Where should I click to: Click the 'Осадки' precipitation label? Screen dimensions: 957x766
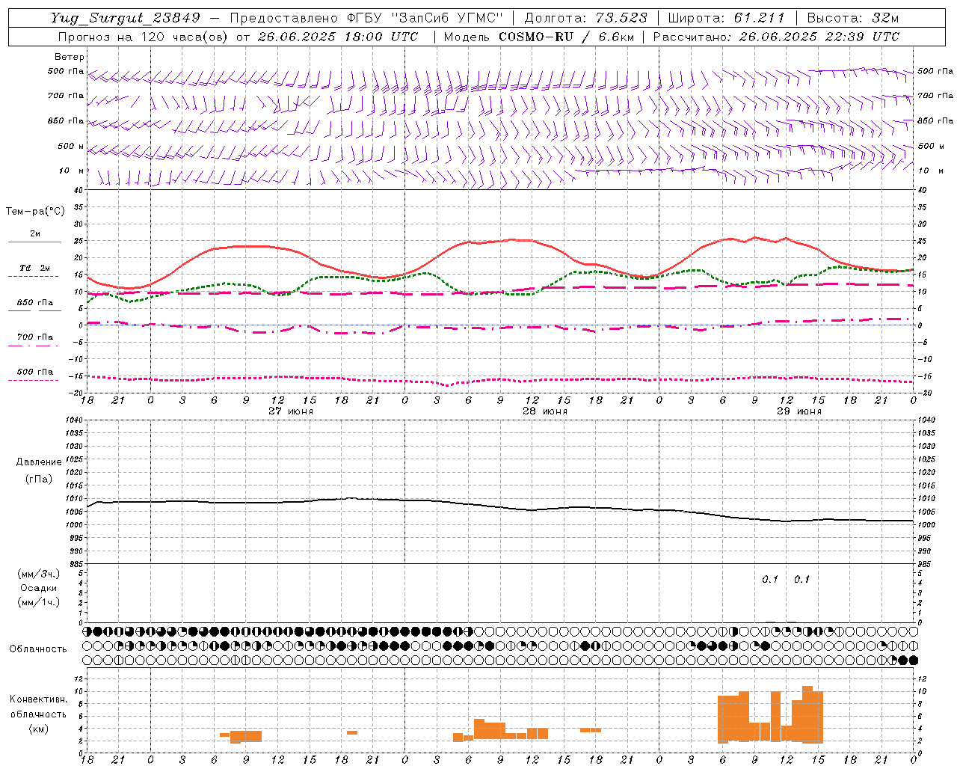point(39,588)
